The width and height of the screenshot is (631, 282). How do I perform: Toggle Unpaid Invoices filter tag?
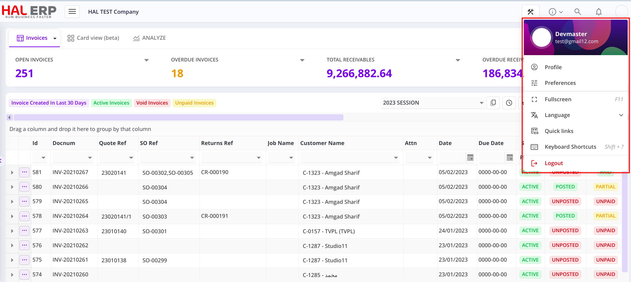click(x=194, y=103)
